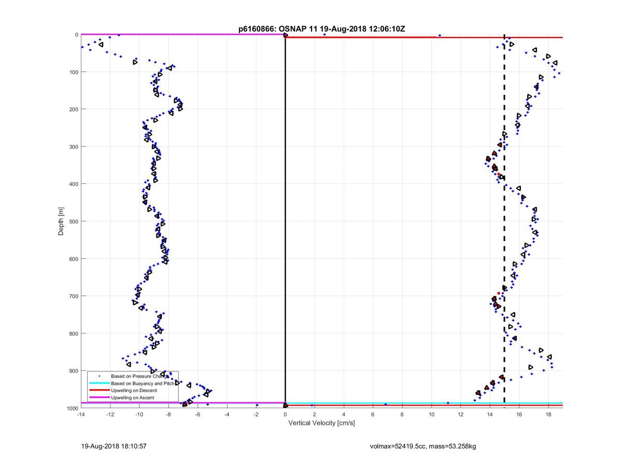Image resolution: width=622 pixels, height=459 pixels.
Task: Click y-axis tick label "600"
Action: [73, 259]
